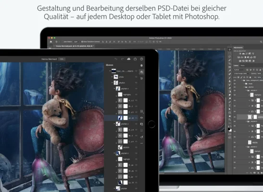
Task: Select the Move tool in MacBook toolbar
Action: click(x=230, y=50)
